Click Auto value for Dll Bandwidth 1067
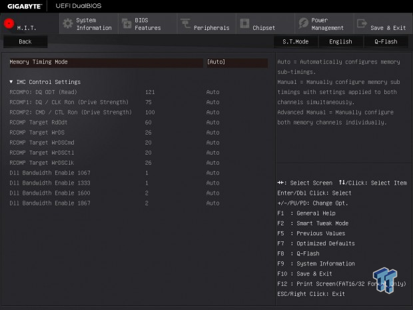The height and width of the screenshot is (310, 413). pyautogui.click(x=212, y=173)
